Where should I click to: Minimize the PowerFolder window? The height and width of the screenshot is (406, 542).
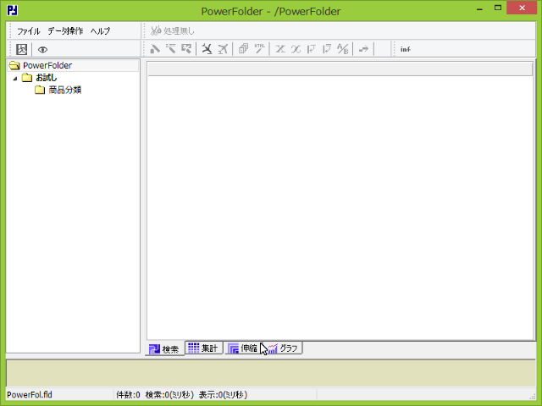click(479, 8)
